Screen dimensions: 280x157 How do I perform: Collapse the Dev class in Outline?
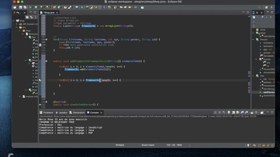[x=253, y=76]
